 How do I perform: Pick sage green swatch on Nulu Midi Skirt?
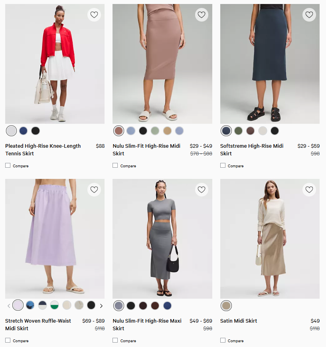(155, 131)
